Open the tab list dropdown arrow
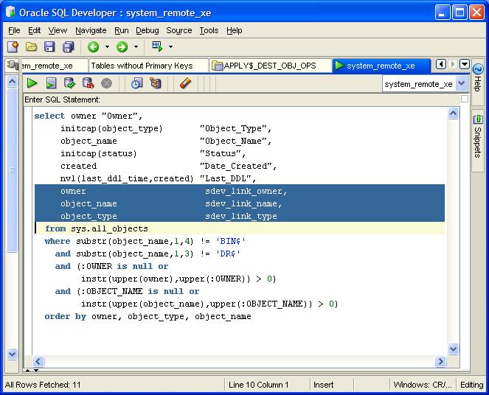 coord(465,65)
